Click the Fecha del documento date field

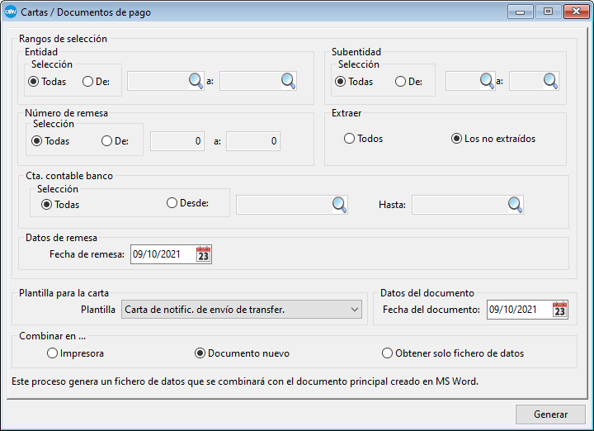pyautogui.click(x=518, y=310)
